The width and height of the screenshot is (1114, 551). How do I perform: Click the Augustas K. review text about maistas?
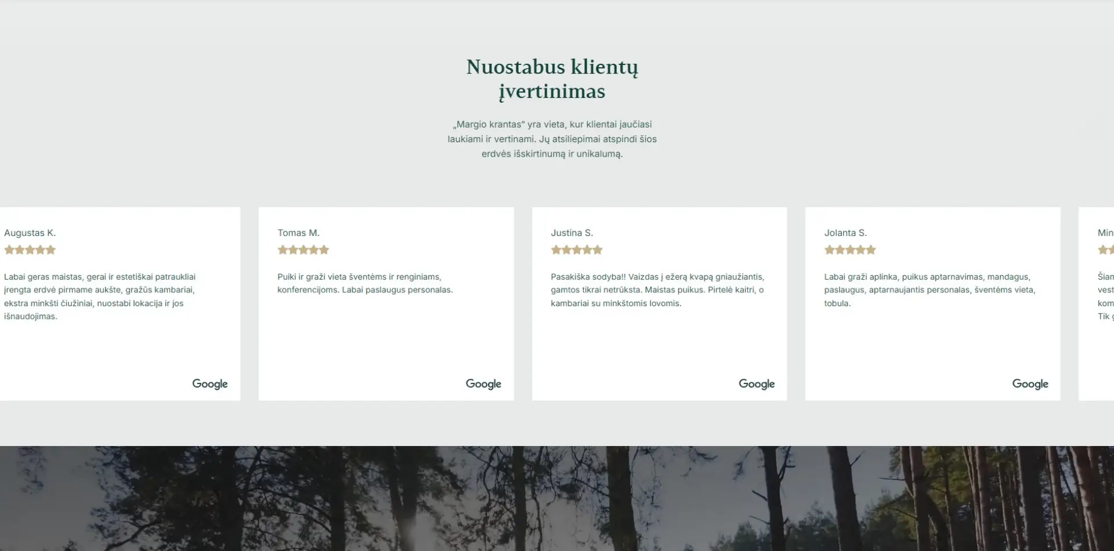(100, 296)
